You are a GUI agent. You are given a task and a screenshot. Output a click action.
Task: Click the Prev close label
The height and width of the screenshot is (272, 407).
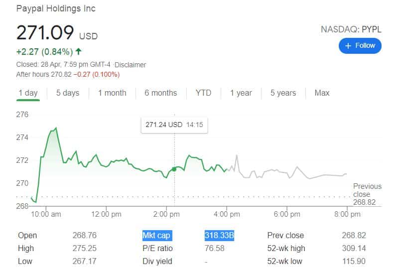[285, 236]
